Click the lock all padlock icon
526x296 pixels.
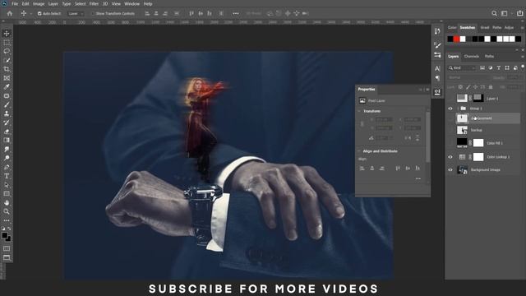(491, 87)
